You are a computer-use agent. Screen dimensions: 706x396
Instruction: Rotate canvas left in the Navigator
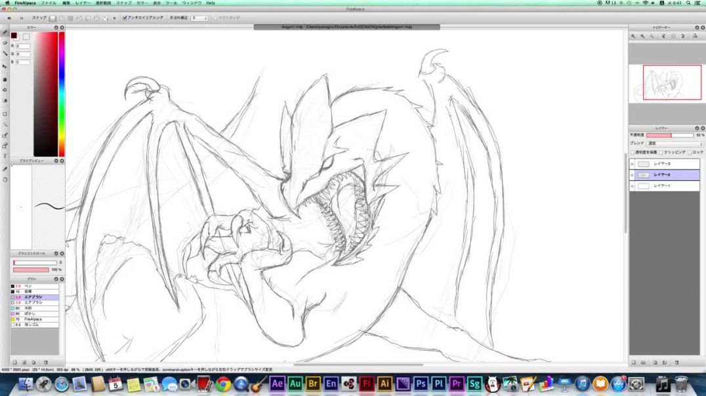point(663,36)
